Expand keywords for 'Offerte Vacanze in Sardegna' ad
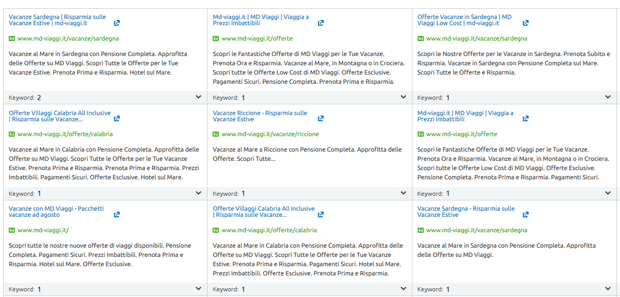Screen dimensions: 620x297 click(608, 97)
